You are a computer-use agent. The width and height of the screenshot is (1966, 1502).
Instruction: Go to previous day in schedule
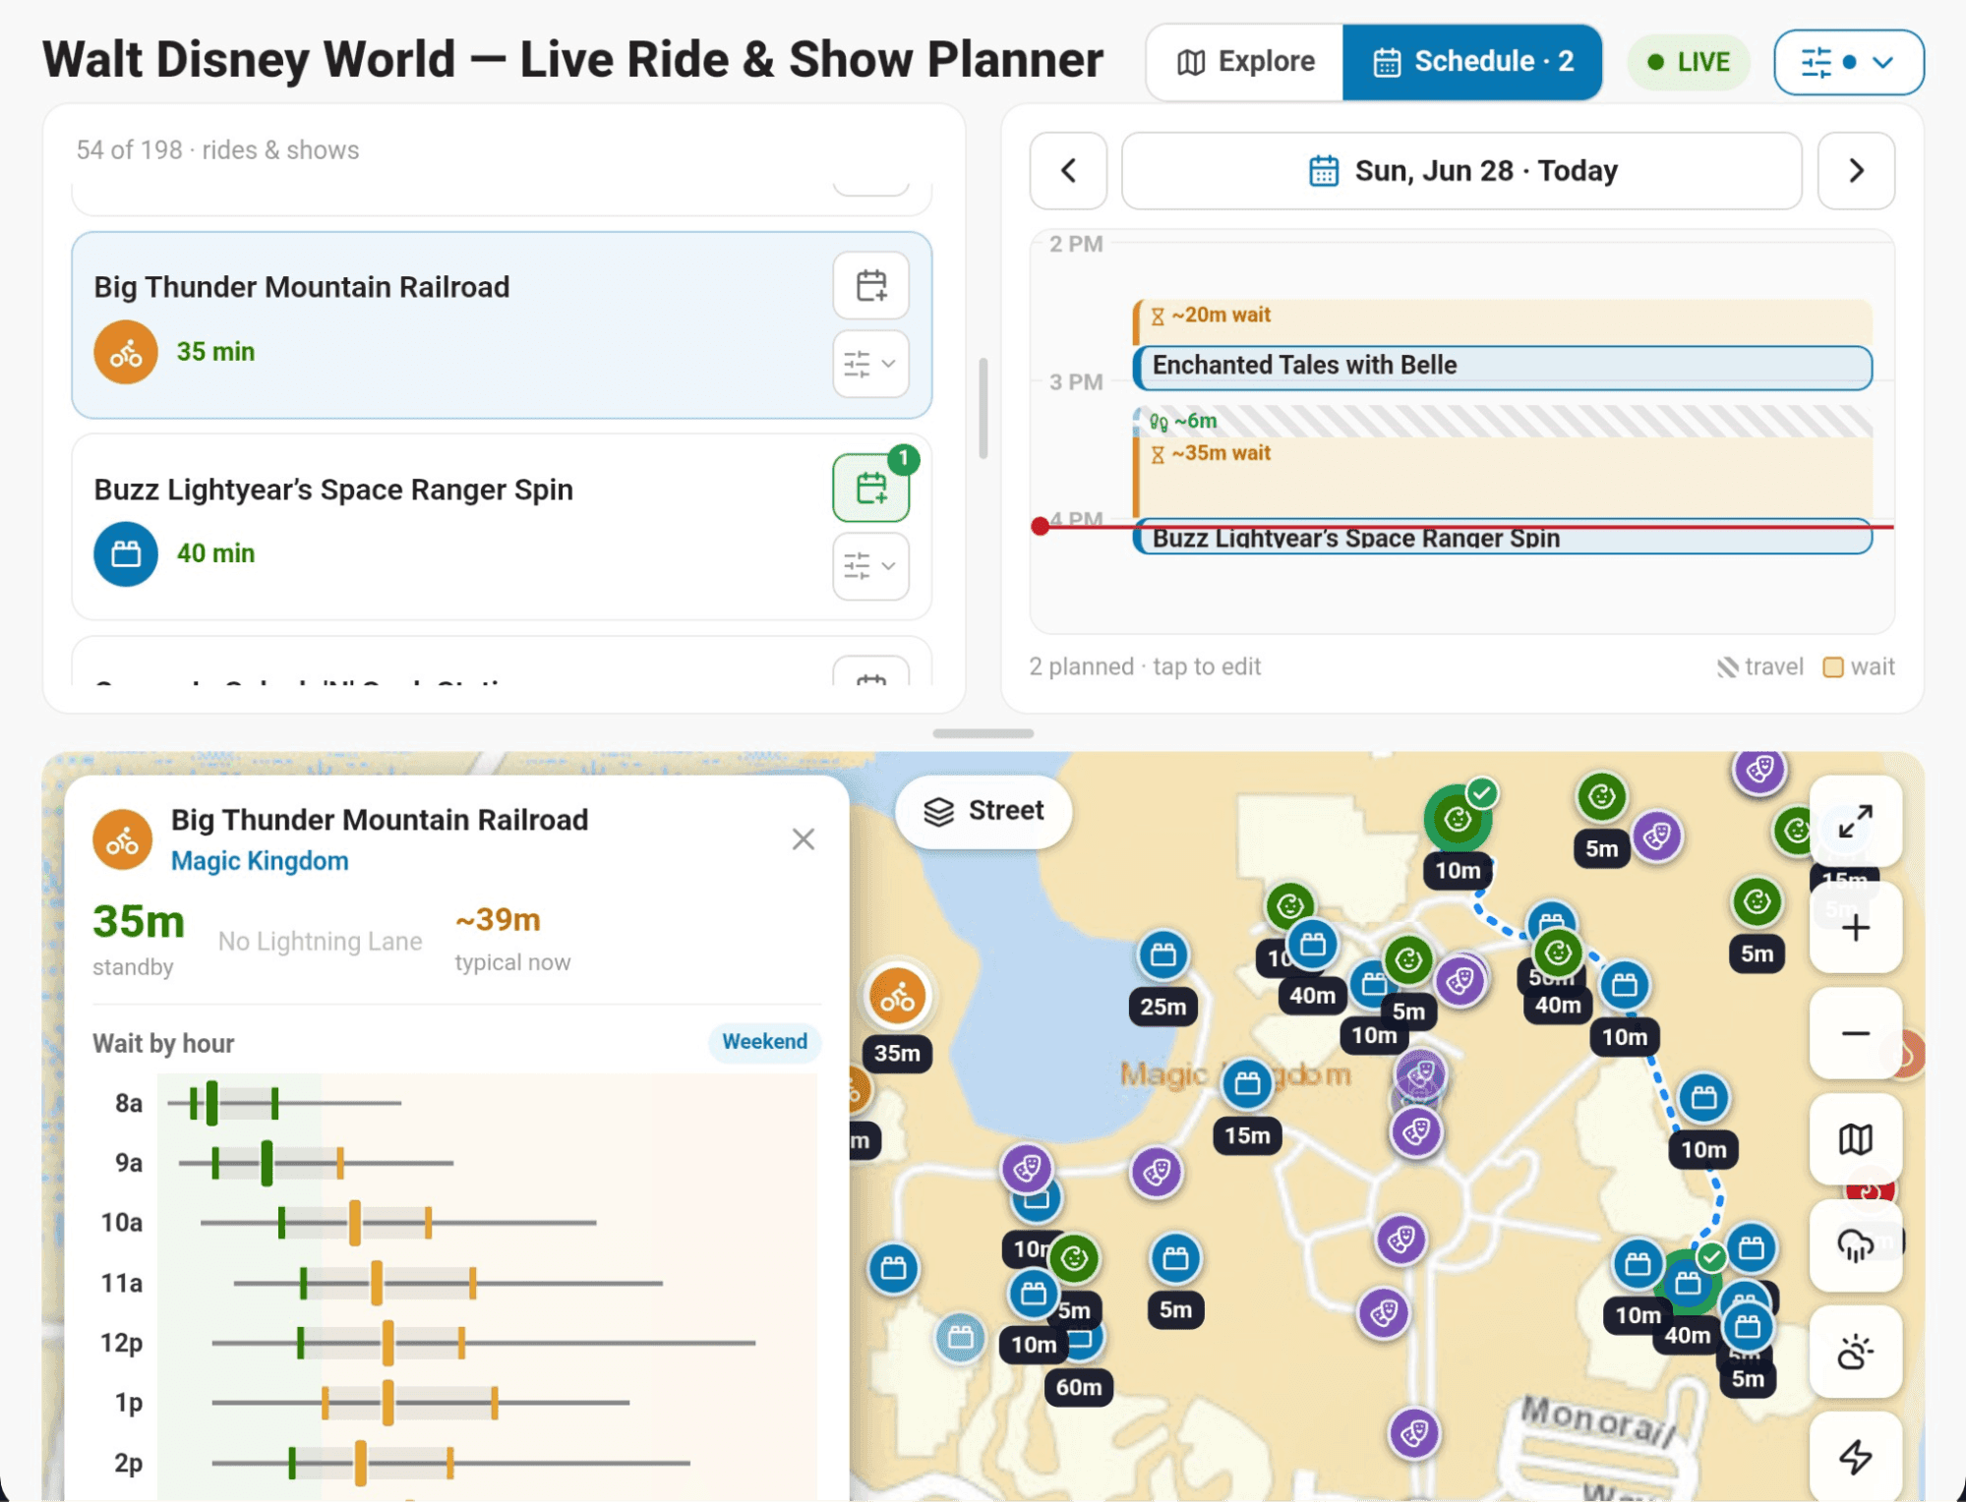1068,171
